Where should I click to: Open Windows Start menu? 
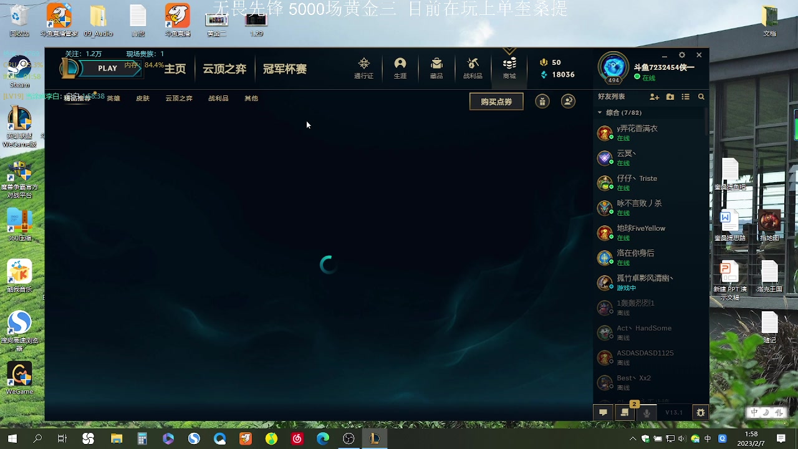pyautogui.click(x=12, y=438)
